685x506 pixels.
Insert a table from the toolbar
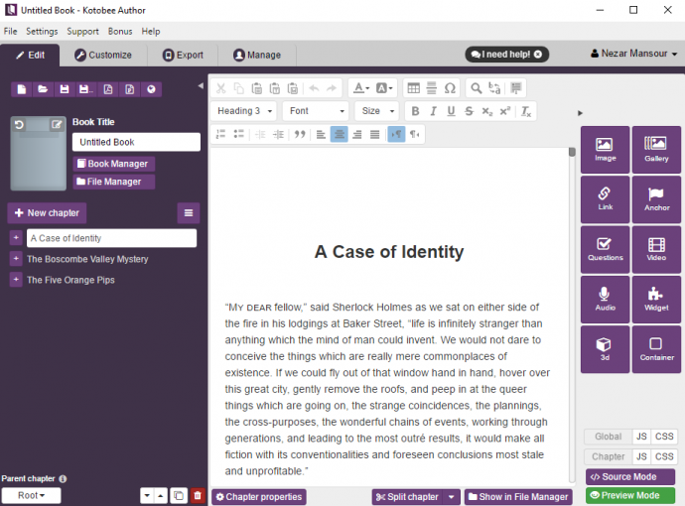tap(414, 88)
